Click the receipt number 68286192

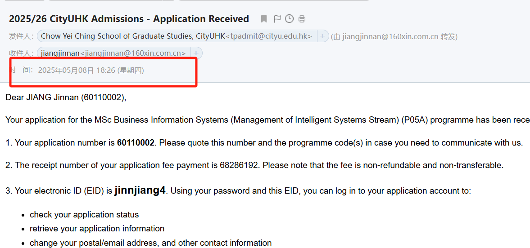point(239,165)
